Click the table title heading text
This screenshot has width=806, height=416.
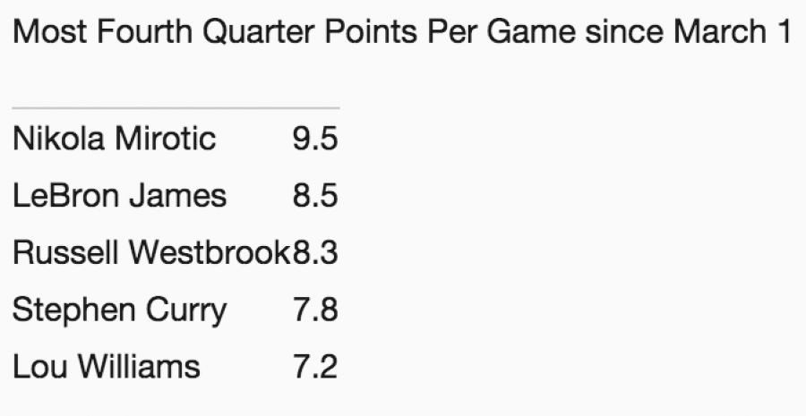coord(403,33)
